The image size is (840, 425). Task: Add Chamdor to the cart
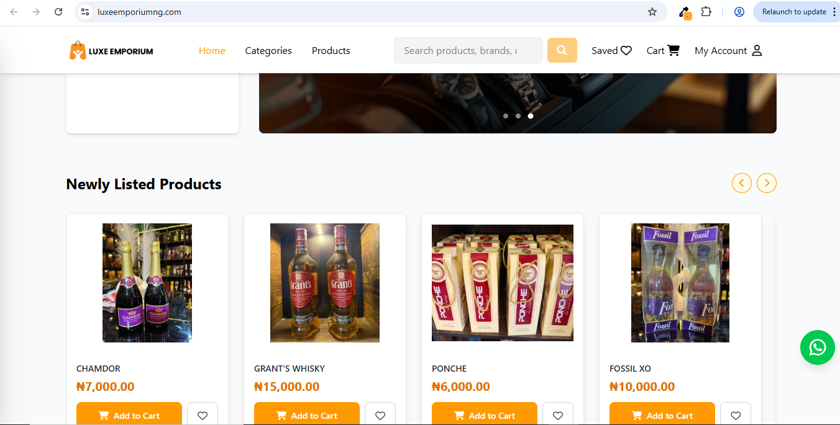129,416
